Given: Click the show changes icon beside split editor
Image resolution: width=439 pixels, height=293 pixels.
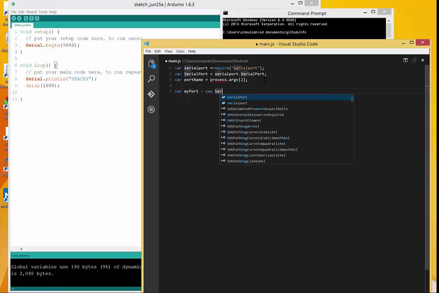Looking at the screenshot, I should pyautogui.click(x=414, y=61).
